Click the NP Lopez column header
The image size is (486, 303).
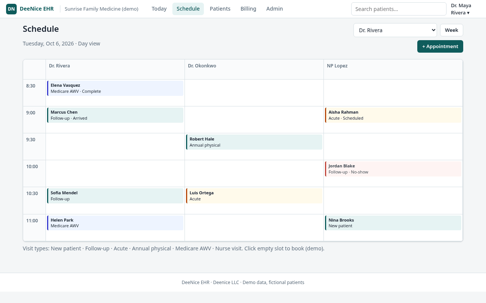coord(393,69)
